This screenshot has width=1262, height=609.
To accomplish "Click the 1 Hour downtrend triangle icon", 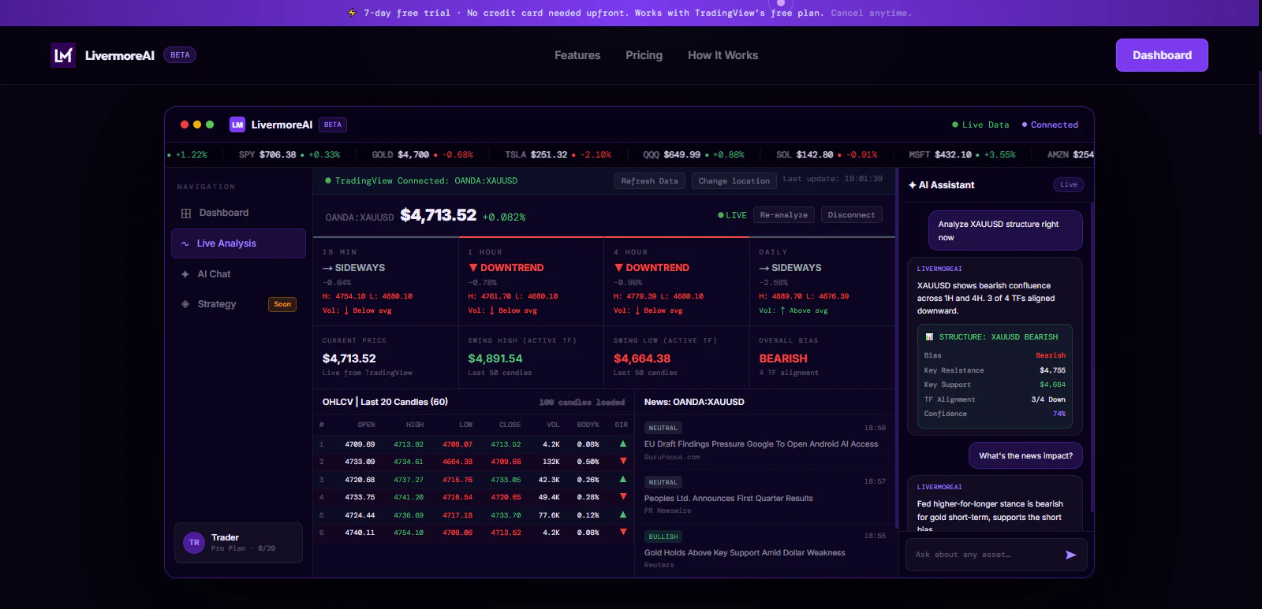I will tap(473, 268).
